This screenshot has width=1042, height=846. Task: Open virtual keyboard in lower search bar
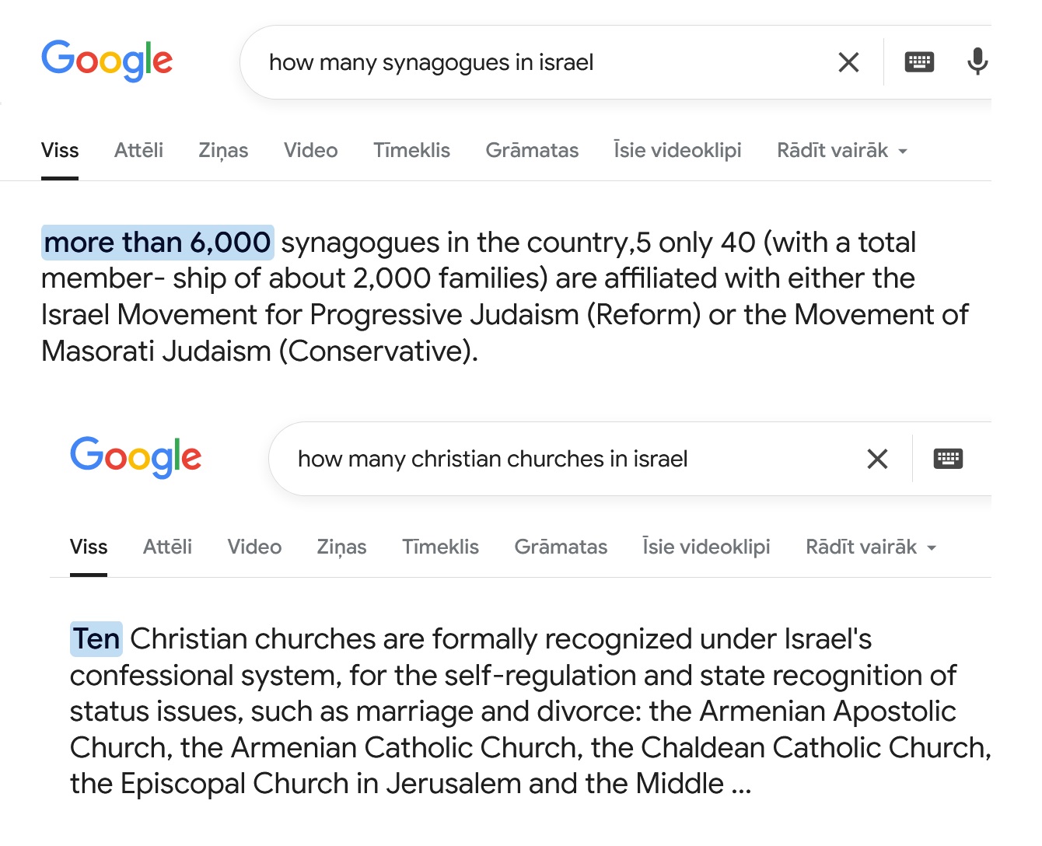(948, 459)
